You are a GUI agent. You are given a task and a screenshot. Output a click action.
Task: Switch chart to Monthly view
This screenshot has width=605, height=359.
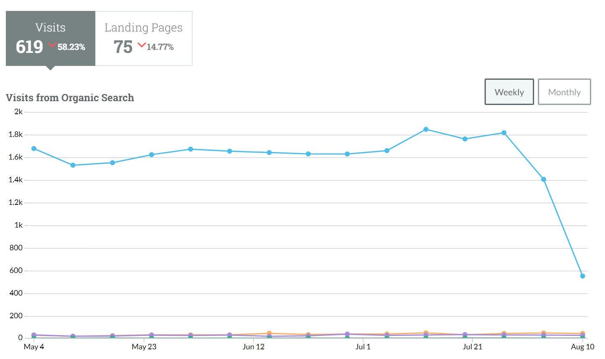point(564,92)
